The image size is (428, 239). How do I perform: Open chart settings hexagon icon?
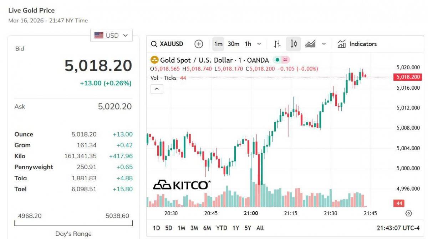[x=409, y=213]
